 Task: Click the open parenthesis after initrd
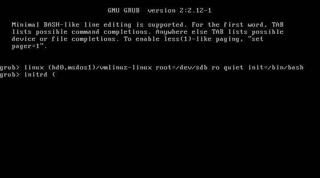(54, 75)
